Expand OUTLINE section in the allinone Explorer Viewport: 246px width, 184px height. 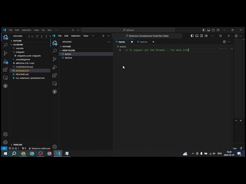(30, 41)
